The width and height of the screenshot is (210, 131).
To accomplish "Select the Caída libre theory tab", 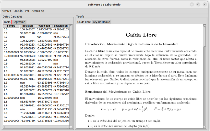I will (84, 22).
